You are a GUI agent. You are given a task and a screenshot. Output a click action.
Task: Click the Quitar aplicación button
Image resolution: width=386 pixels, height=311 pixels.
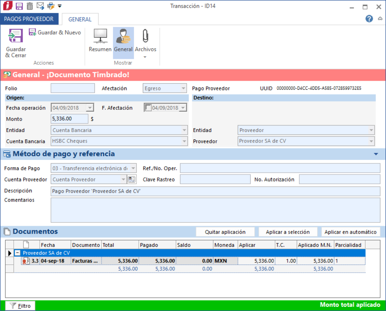click(225, 232)
